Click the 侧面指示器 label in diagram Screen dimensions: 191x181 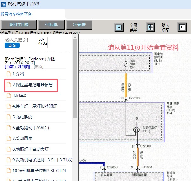[x=139, y=175]
